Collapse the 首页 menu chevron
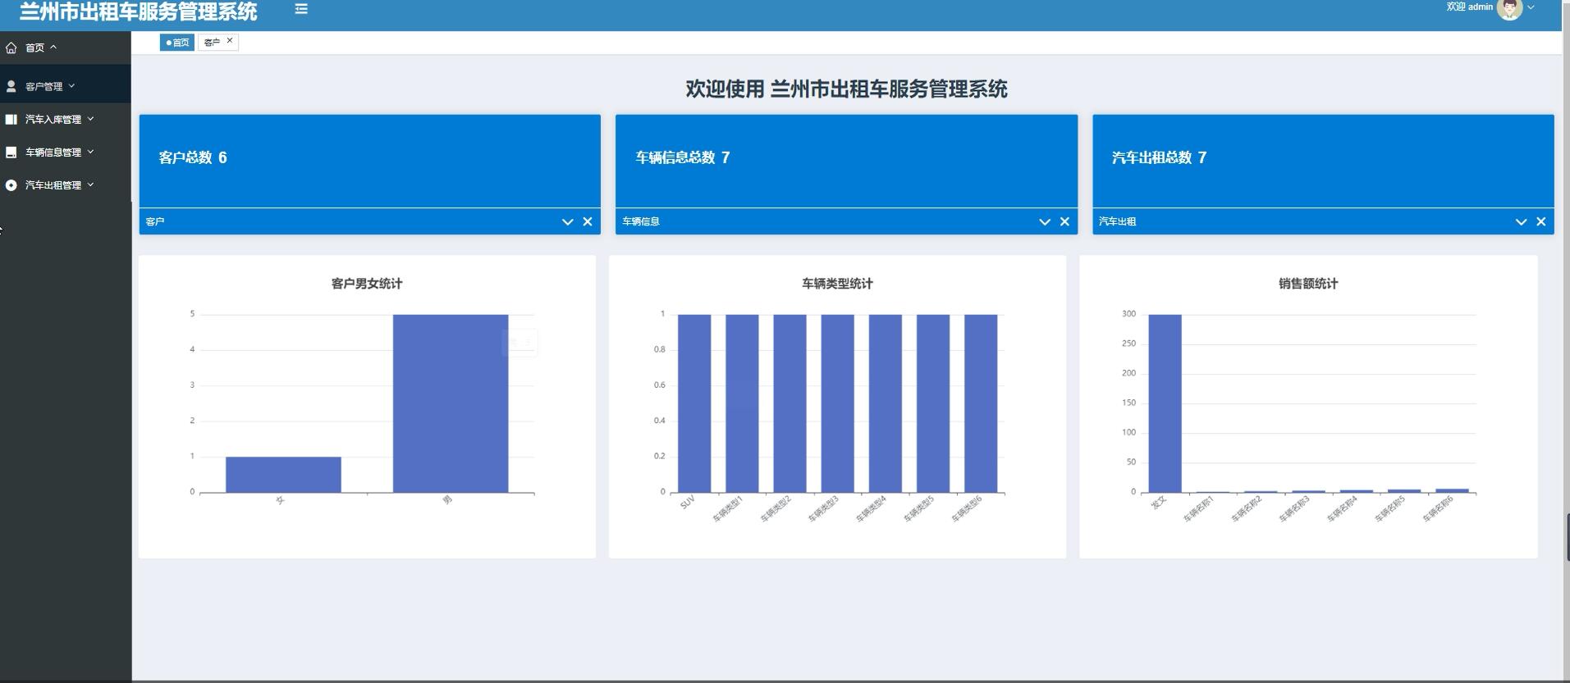 53,48
